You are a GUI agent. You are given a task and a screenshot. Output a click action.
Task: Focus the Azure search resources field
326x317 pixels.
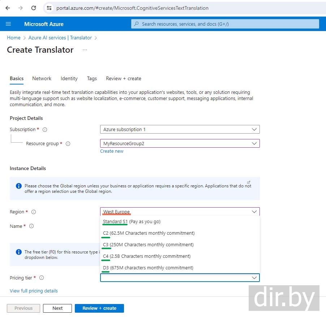[x=225, y=24]
